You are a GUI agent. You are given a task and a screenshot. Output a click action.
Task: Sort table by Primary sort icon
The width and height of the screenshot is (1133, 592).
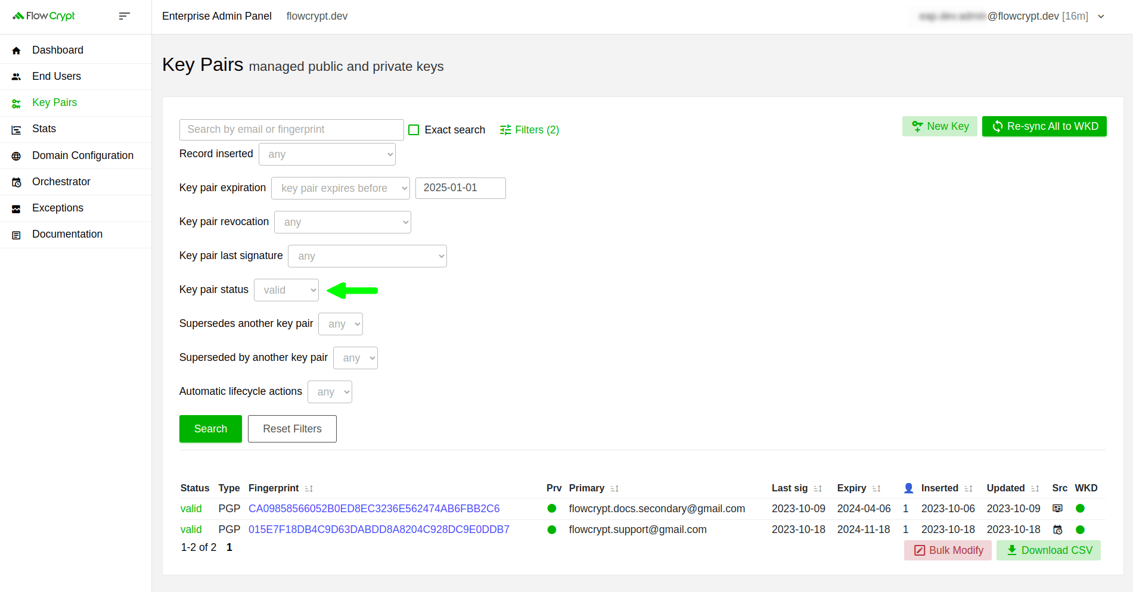[614, 488]
